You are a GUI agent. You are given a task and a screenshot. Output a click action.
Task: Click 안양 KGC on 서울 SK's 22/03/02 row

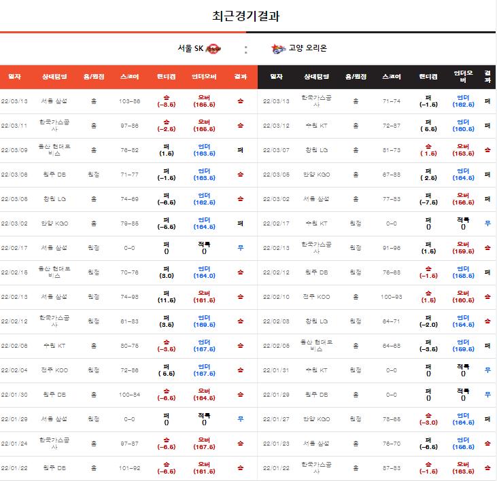[54, 224]
